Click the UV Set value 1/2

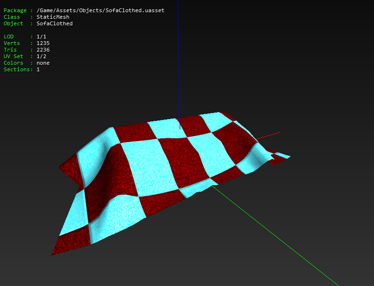coord(41,56)
